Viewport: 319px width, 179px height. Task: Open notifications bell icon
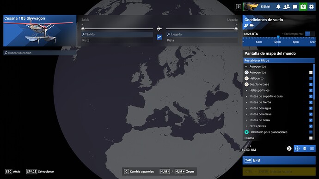click(x=278, y=7)
